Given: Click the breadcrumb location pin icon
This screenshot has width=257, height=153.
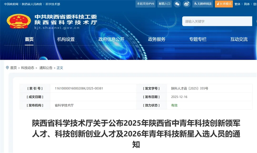Looking at the screenshot, I should 7,68.
